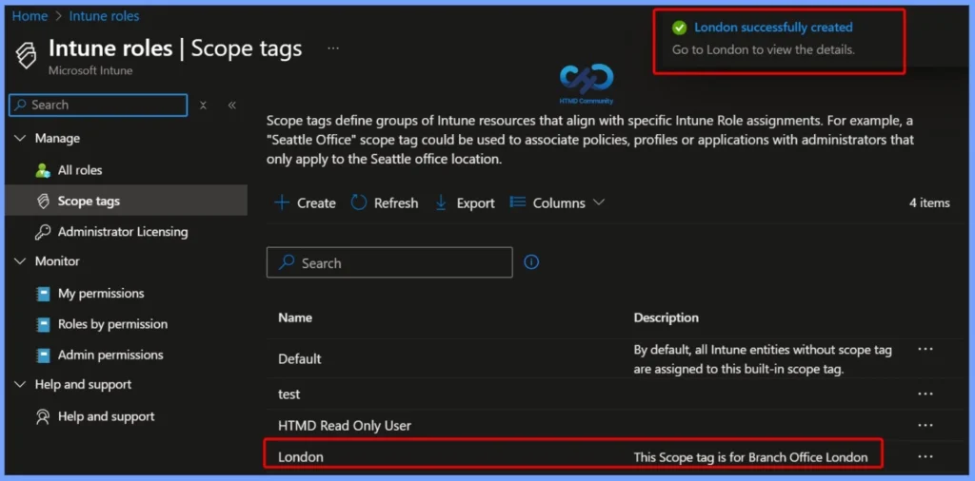The image size is (975, 481).
Task: Collapse the sidebar with double-chevron icon
Action: pyautogui.click(x=232, y=105)
